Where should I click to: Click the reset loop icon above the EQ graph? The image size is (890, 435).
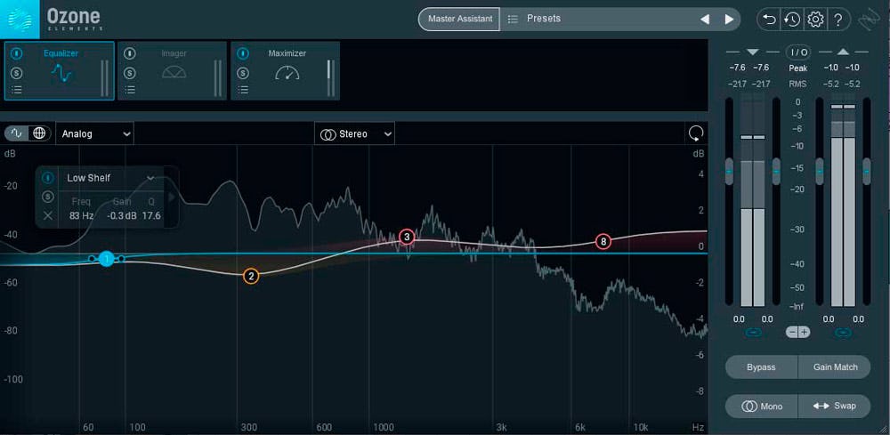[695, 133]
